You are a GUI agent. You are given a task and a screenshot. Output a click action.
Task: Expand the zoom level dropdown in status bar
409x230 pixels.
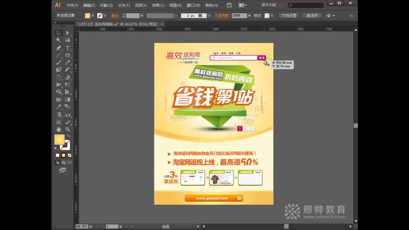91,226
